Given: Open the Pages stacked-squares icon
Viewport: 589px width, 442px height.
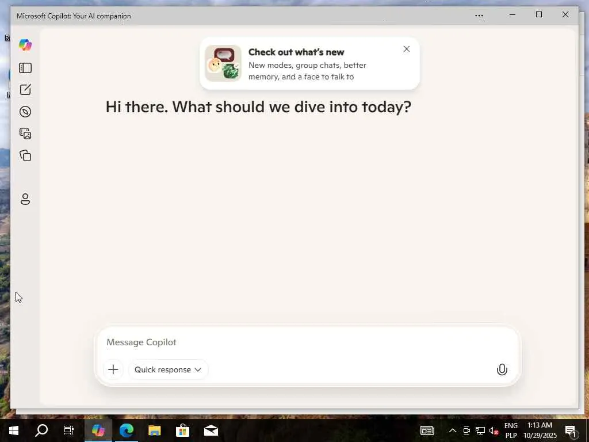Looking at the screenshot, I should pyautogui.click(x=25, y=155).
